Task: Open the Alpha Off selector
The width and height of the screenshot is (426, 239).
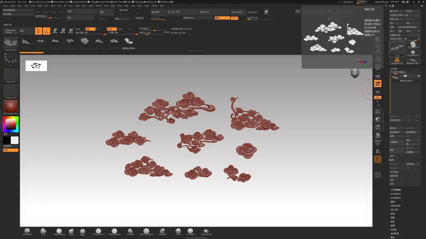Action: (11, 75)
